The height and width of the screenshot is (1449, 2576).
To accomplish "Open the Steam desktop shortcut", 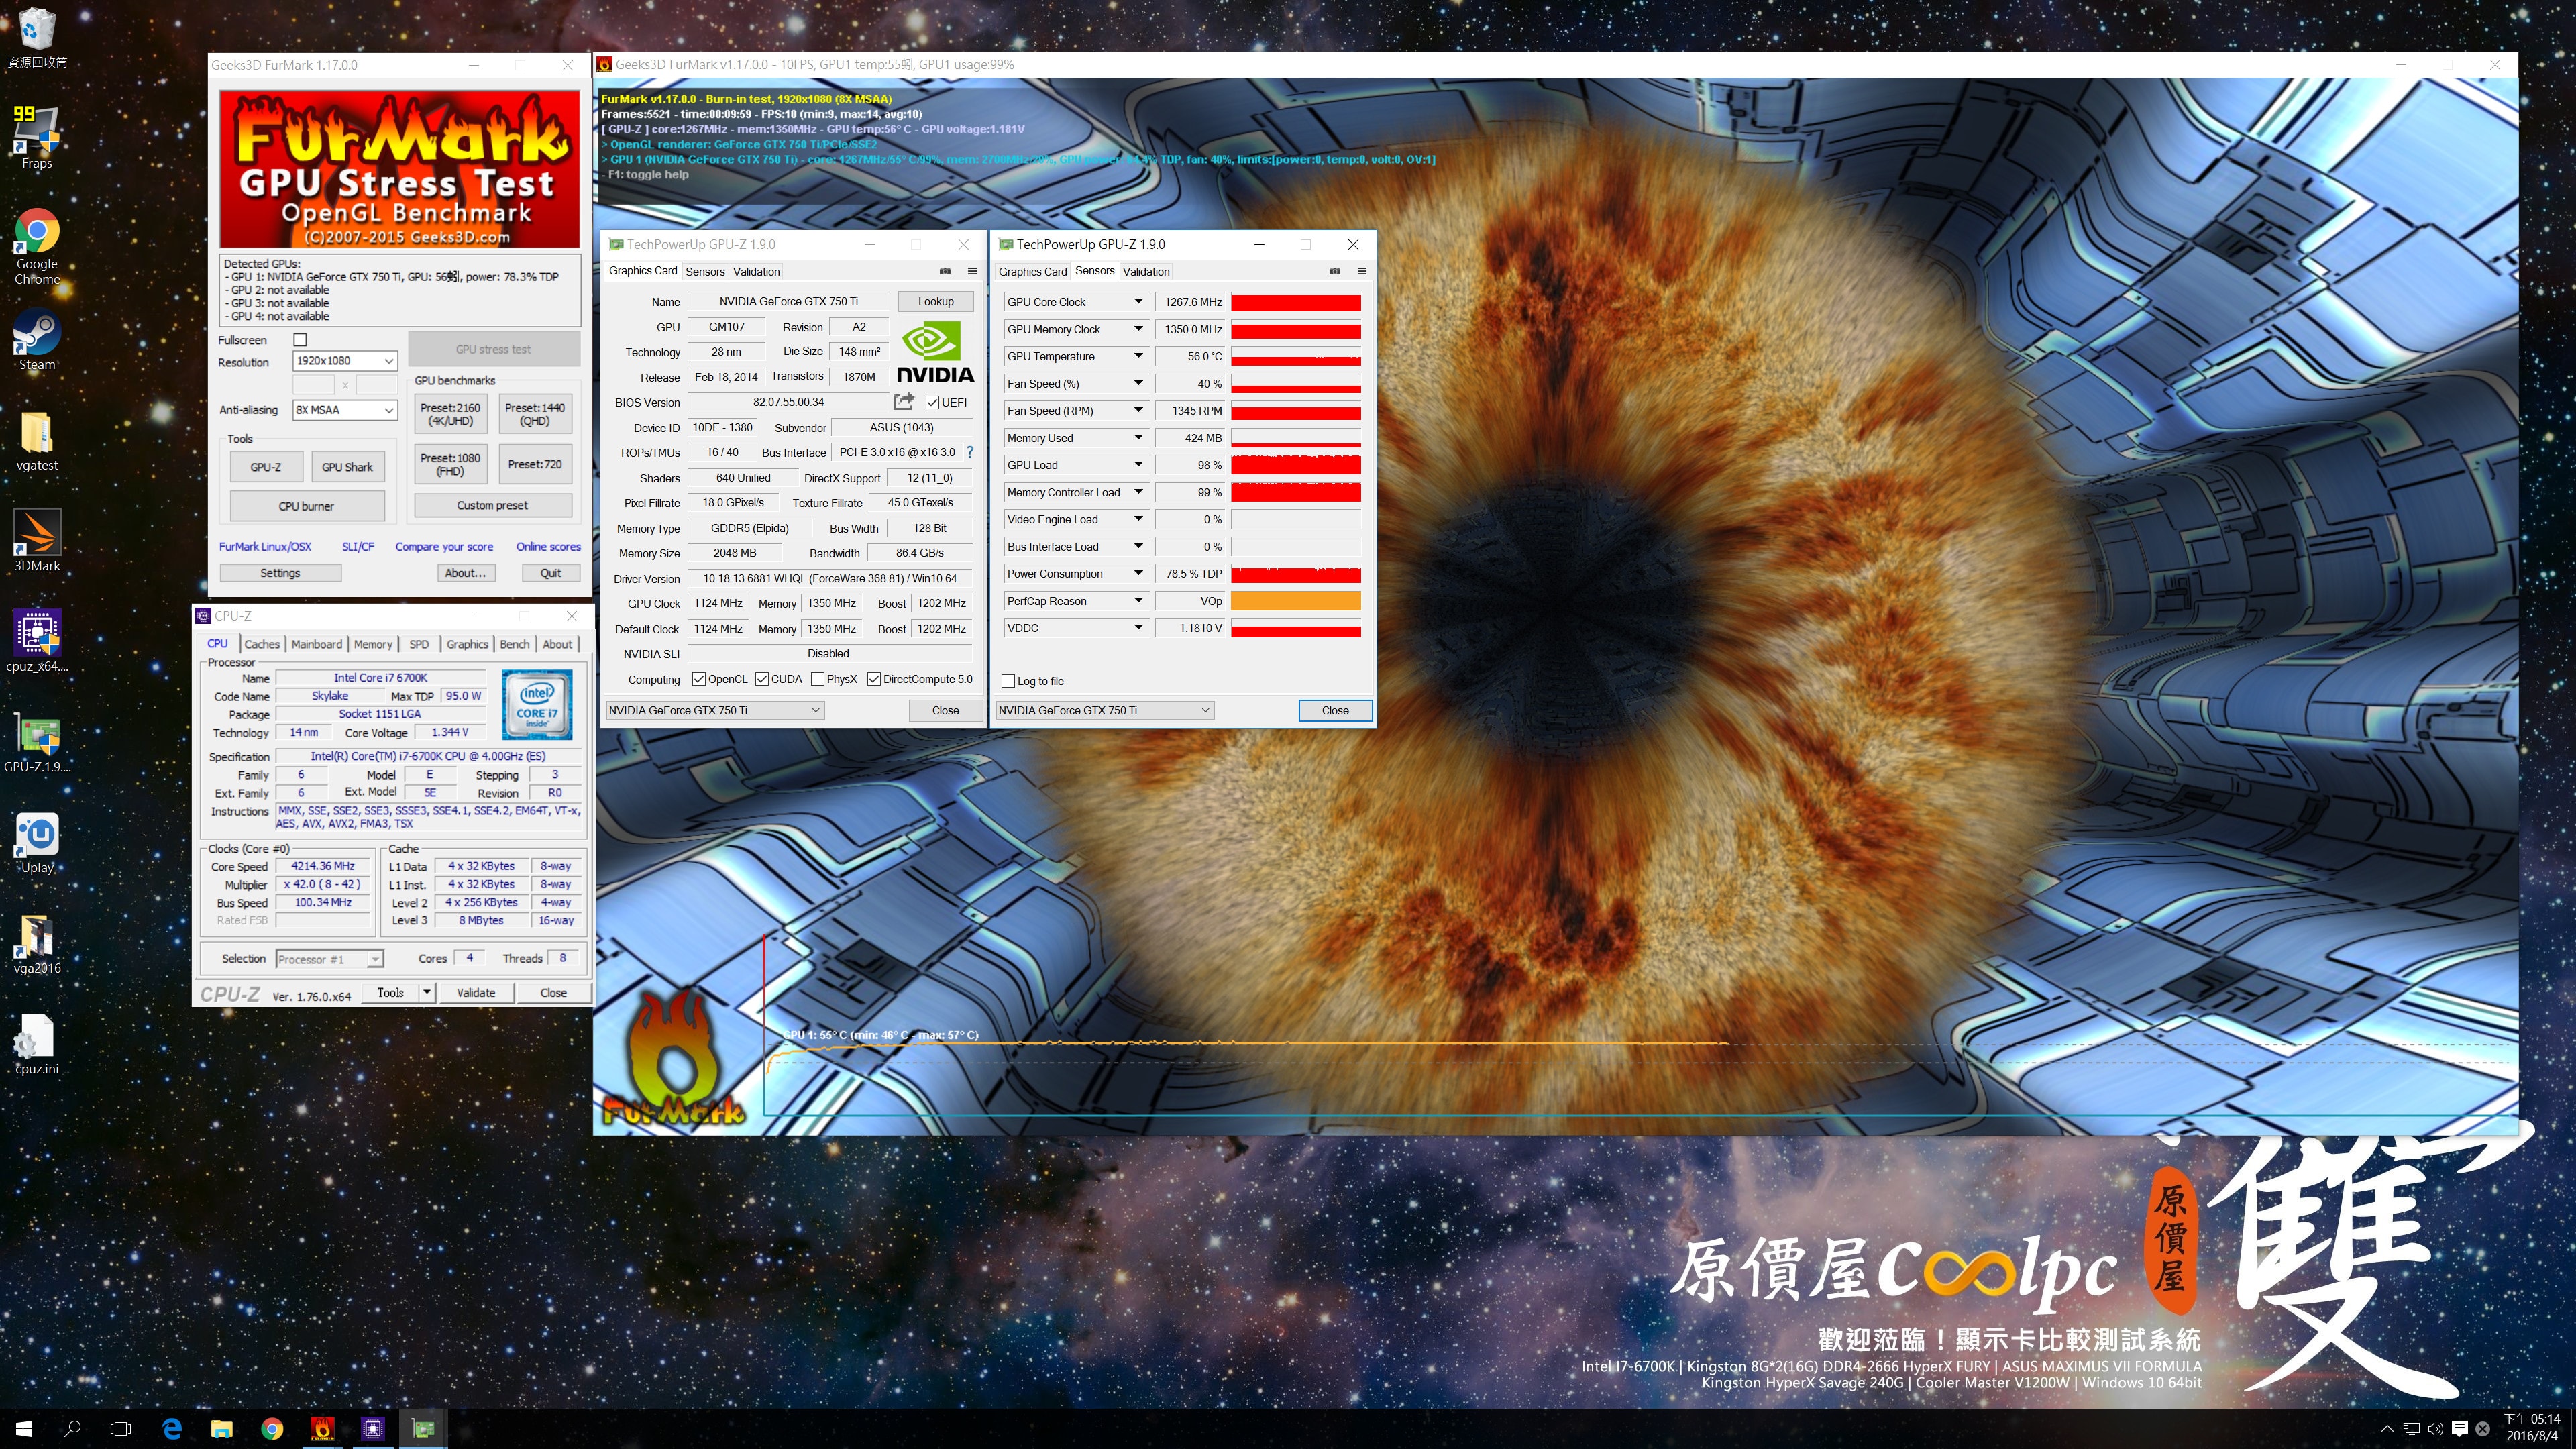I will click(37, 340).
